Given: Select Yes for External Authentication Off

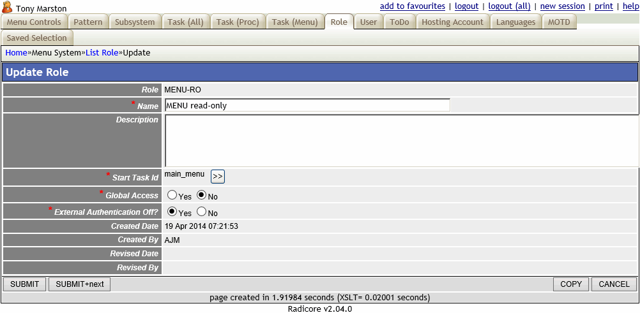Looking at the screenshot, I should click(172, 212).
